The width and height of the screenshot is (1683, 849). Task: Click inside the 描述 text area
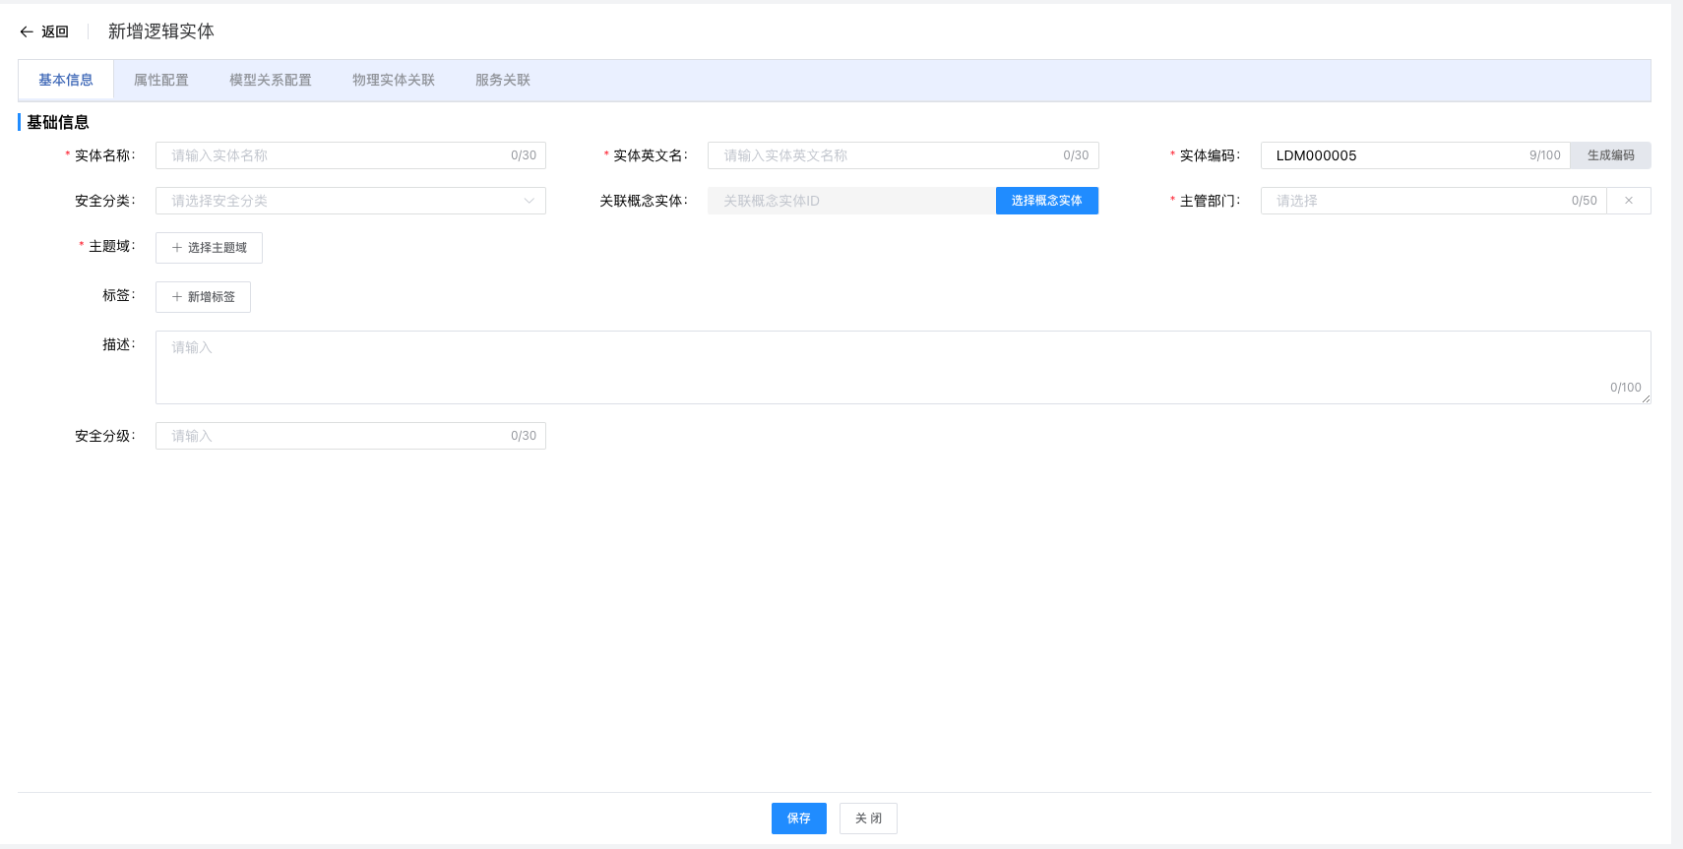point(886,366)
